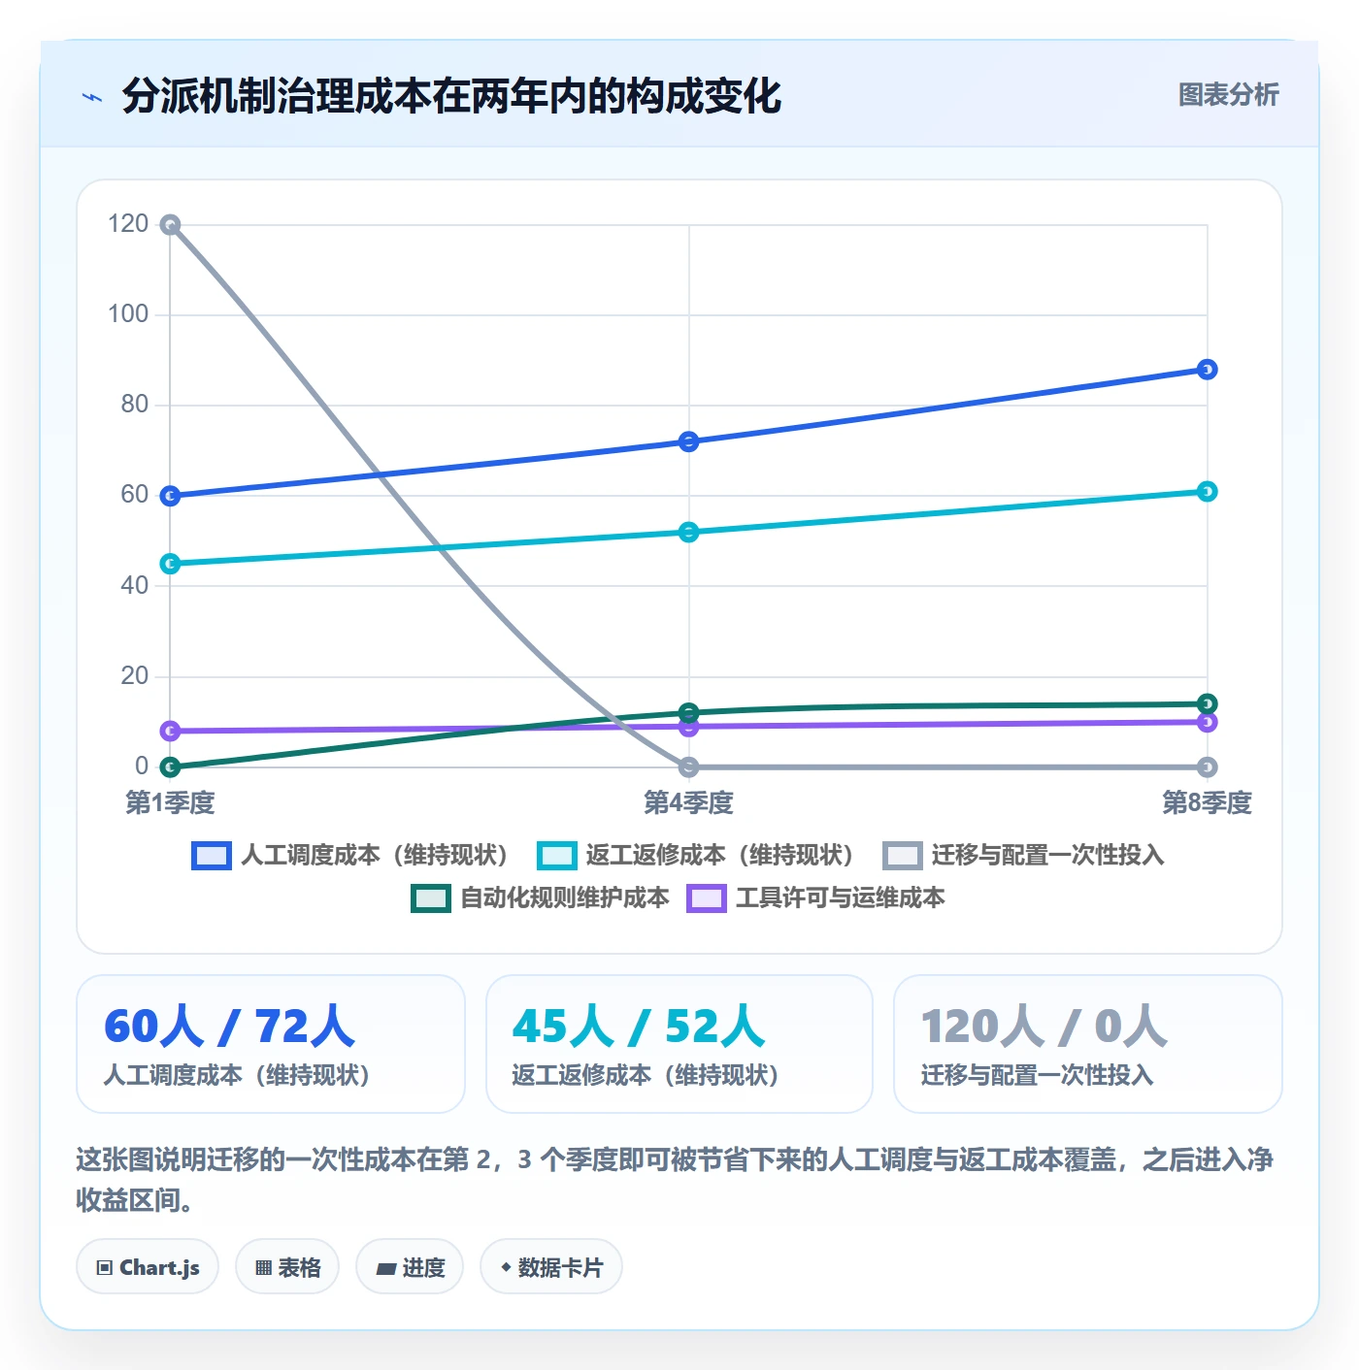The height and width of the screenshot is (1370, 1359).
Task: Click the blue line point at 第8季度
Action: coord(1207,370)
